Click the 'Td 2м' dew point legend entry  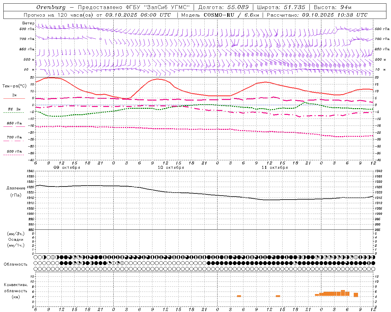tap(14, 109)
